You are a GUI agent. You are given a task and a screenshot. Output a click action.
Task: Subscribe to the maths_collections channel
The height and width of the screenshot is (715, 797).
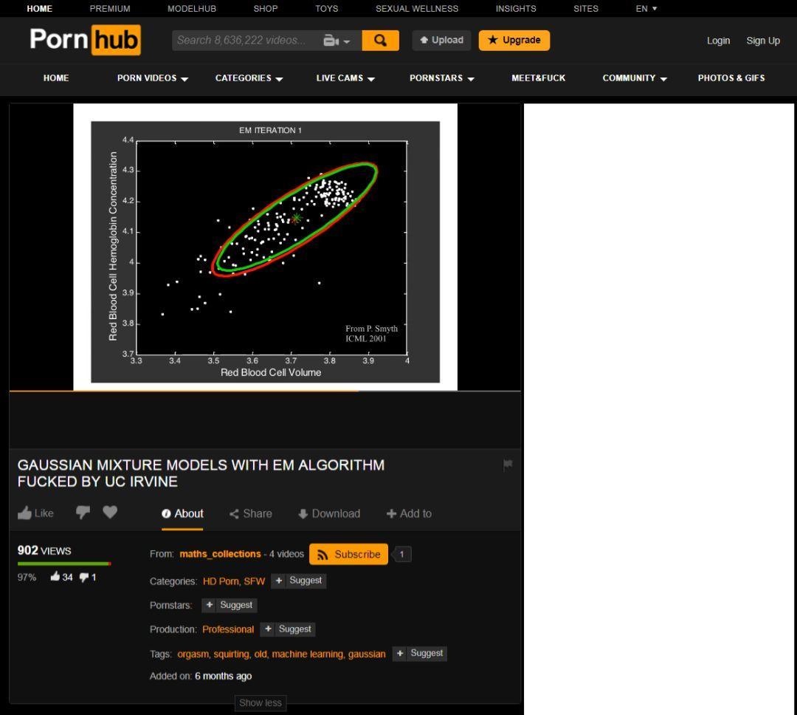(x=348, y=554)
